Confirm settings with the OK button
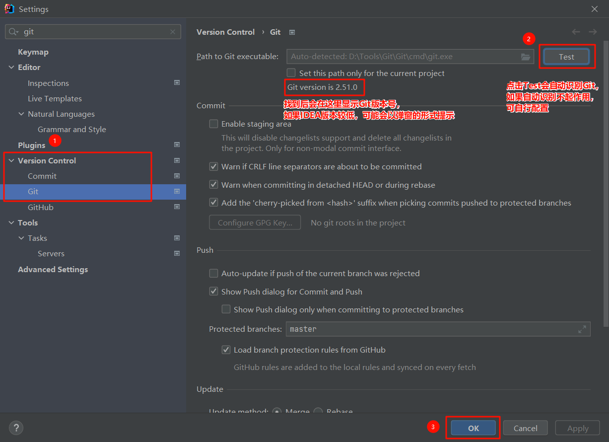 (x=474, y=428)
